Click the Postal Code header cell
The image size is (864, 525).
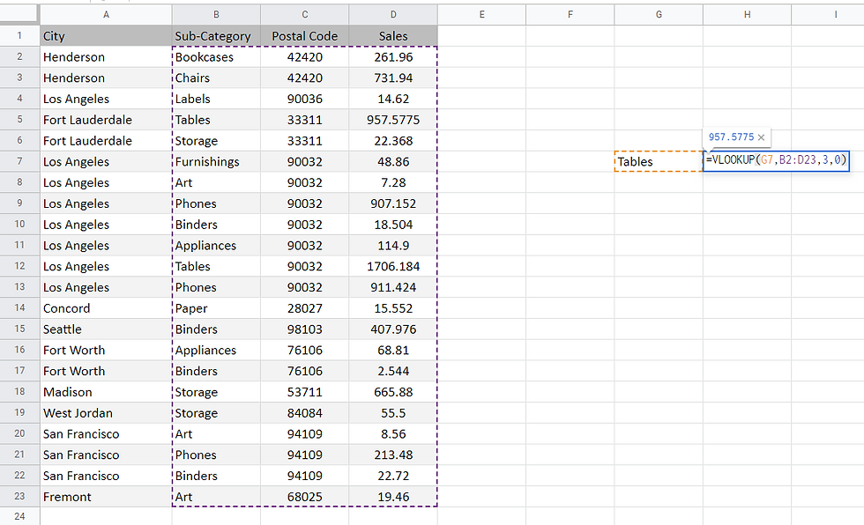(x=305, y=36)
